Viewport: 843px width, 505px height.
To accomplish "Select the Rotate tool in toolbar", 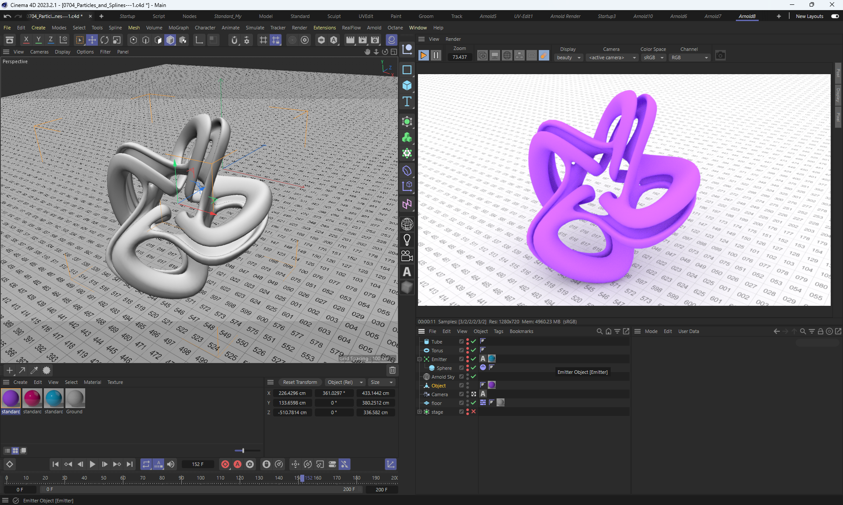I will point(104,40).
